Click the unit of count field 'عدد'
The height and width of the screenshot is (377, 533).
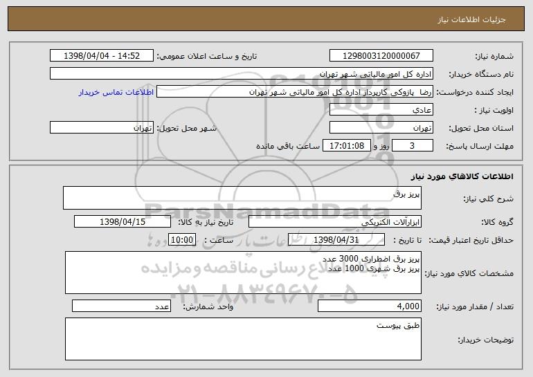pyautogui.click(x=121, y=306)
